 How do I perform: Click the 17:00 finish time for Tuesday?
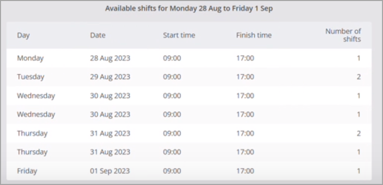tap(245, 77)
